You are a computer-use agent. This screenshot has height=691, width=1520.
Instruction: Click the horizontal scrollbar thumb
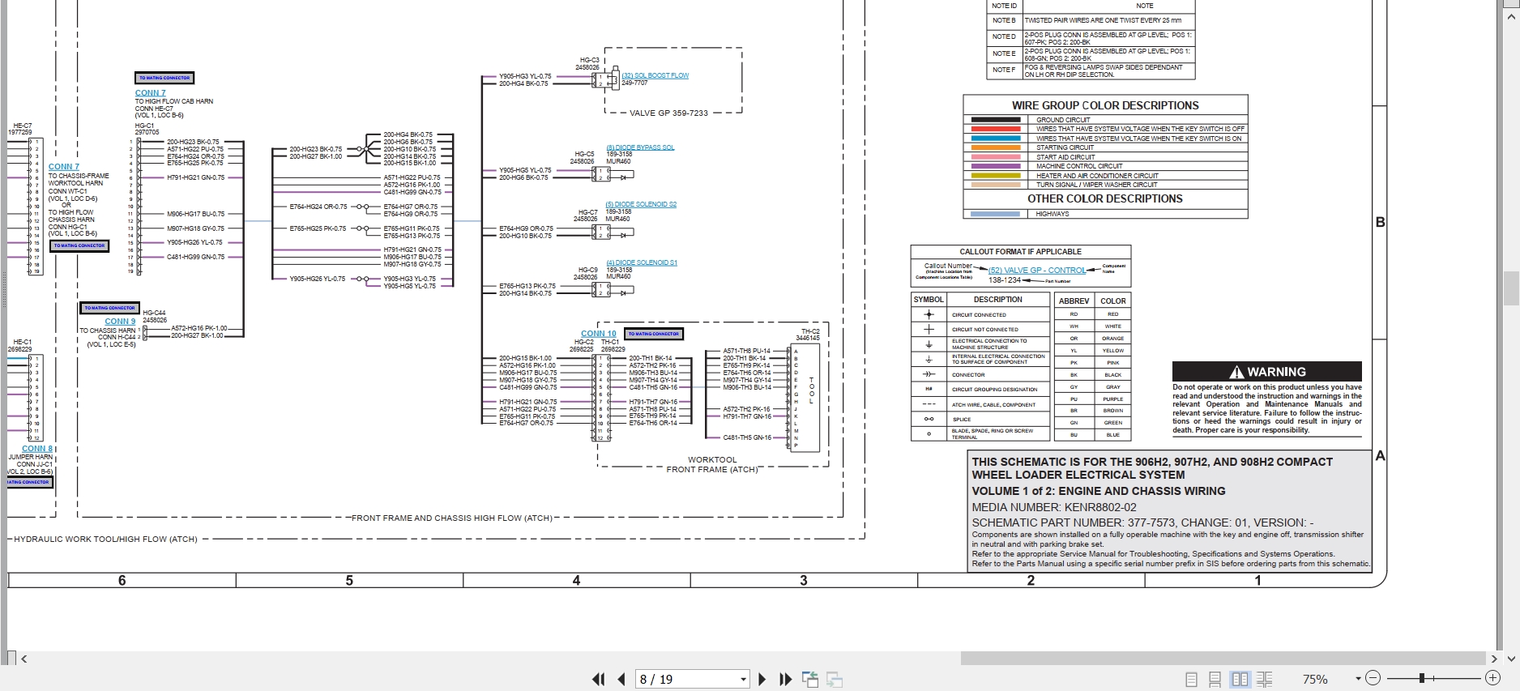[x=1223, y=659]
